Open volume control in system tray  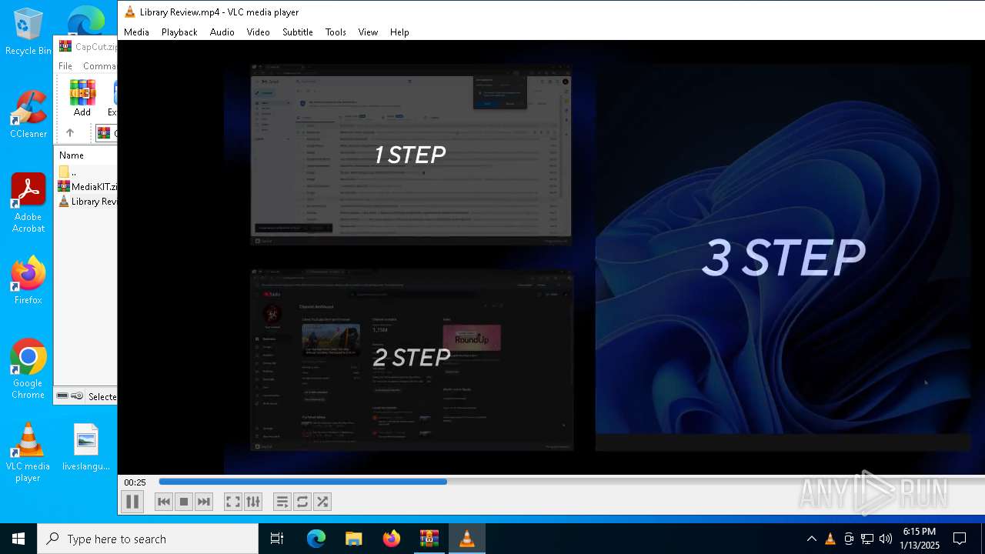(886, 539)
